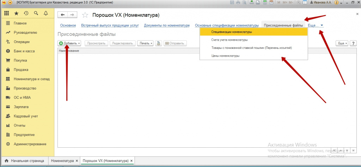Open dropdown arrow next to info icon
This screenshot has width=361, height=167.
pyautogui.click(x=341, y=3)
